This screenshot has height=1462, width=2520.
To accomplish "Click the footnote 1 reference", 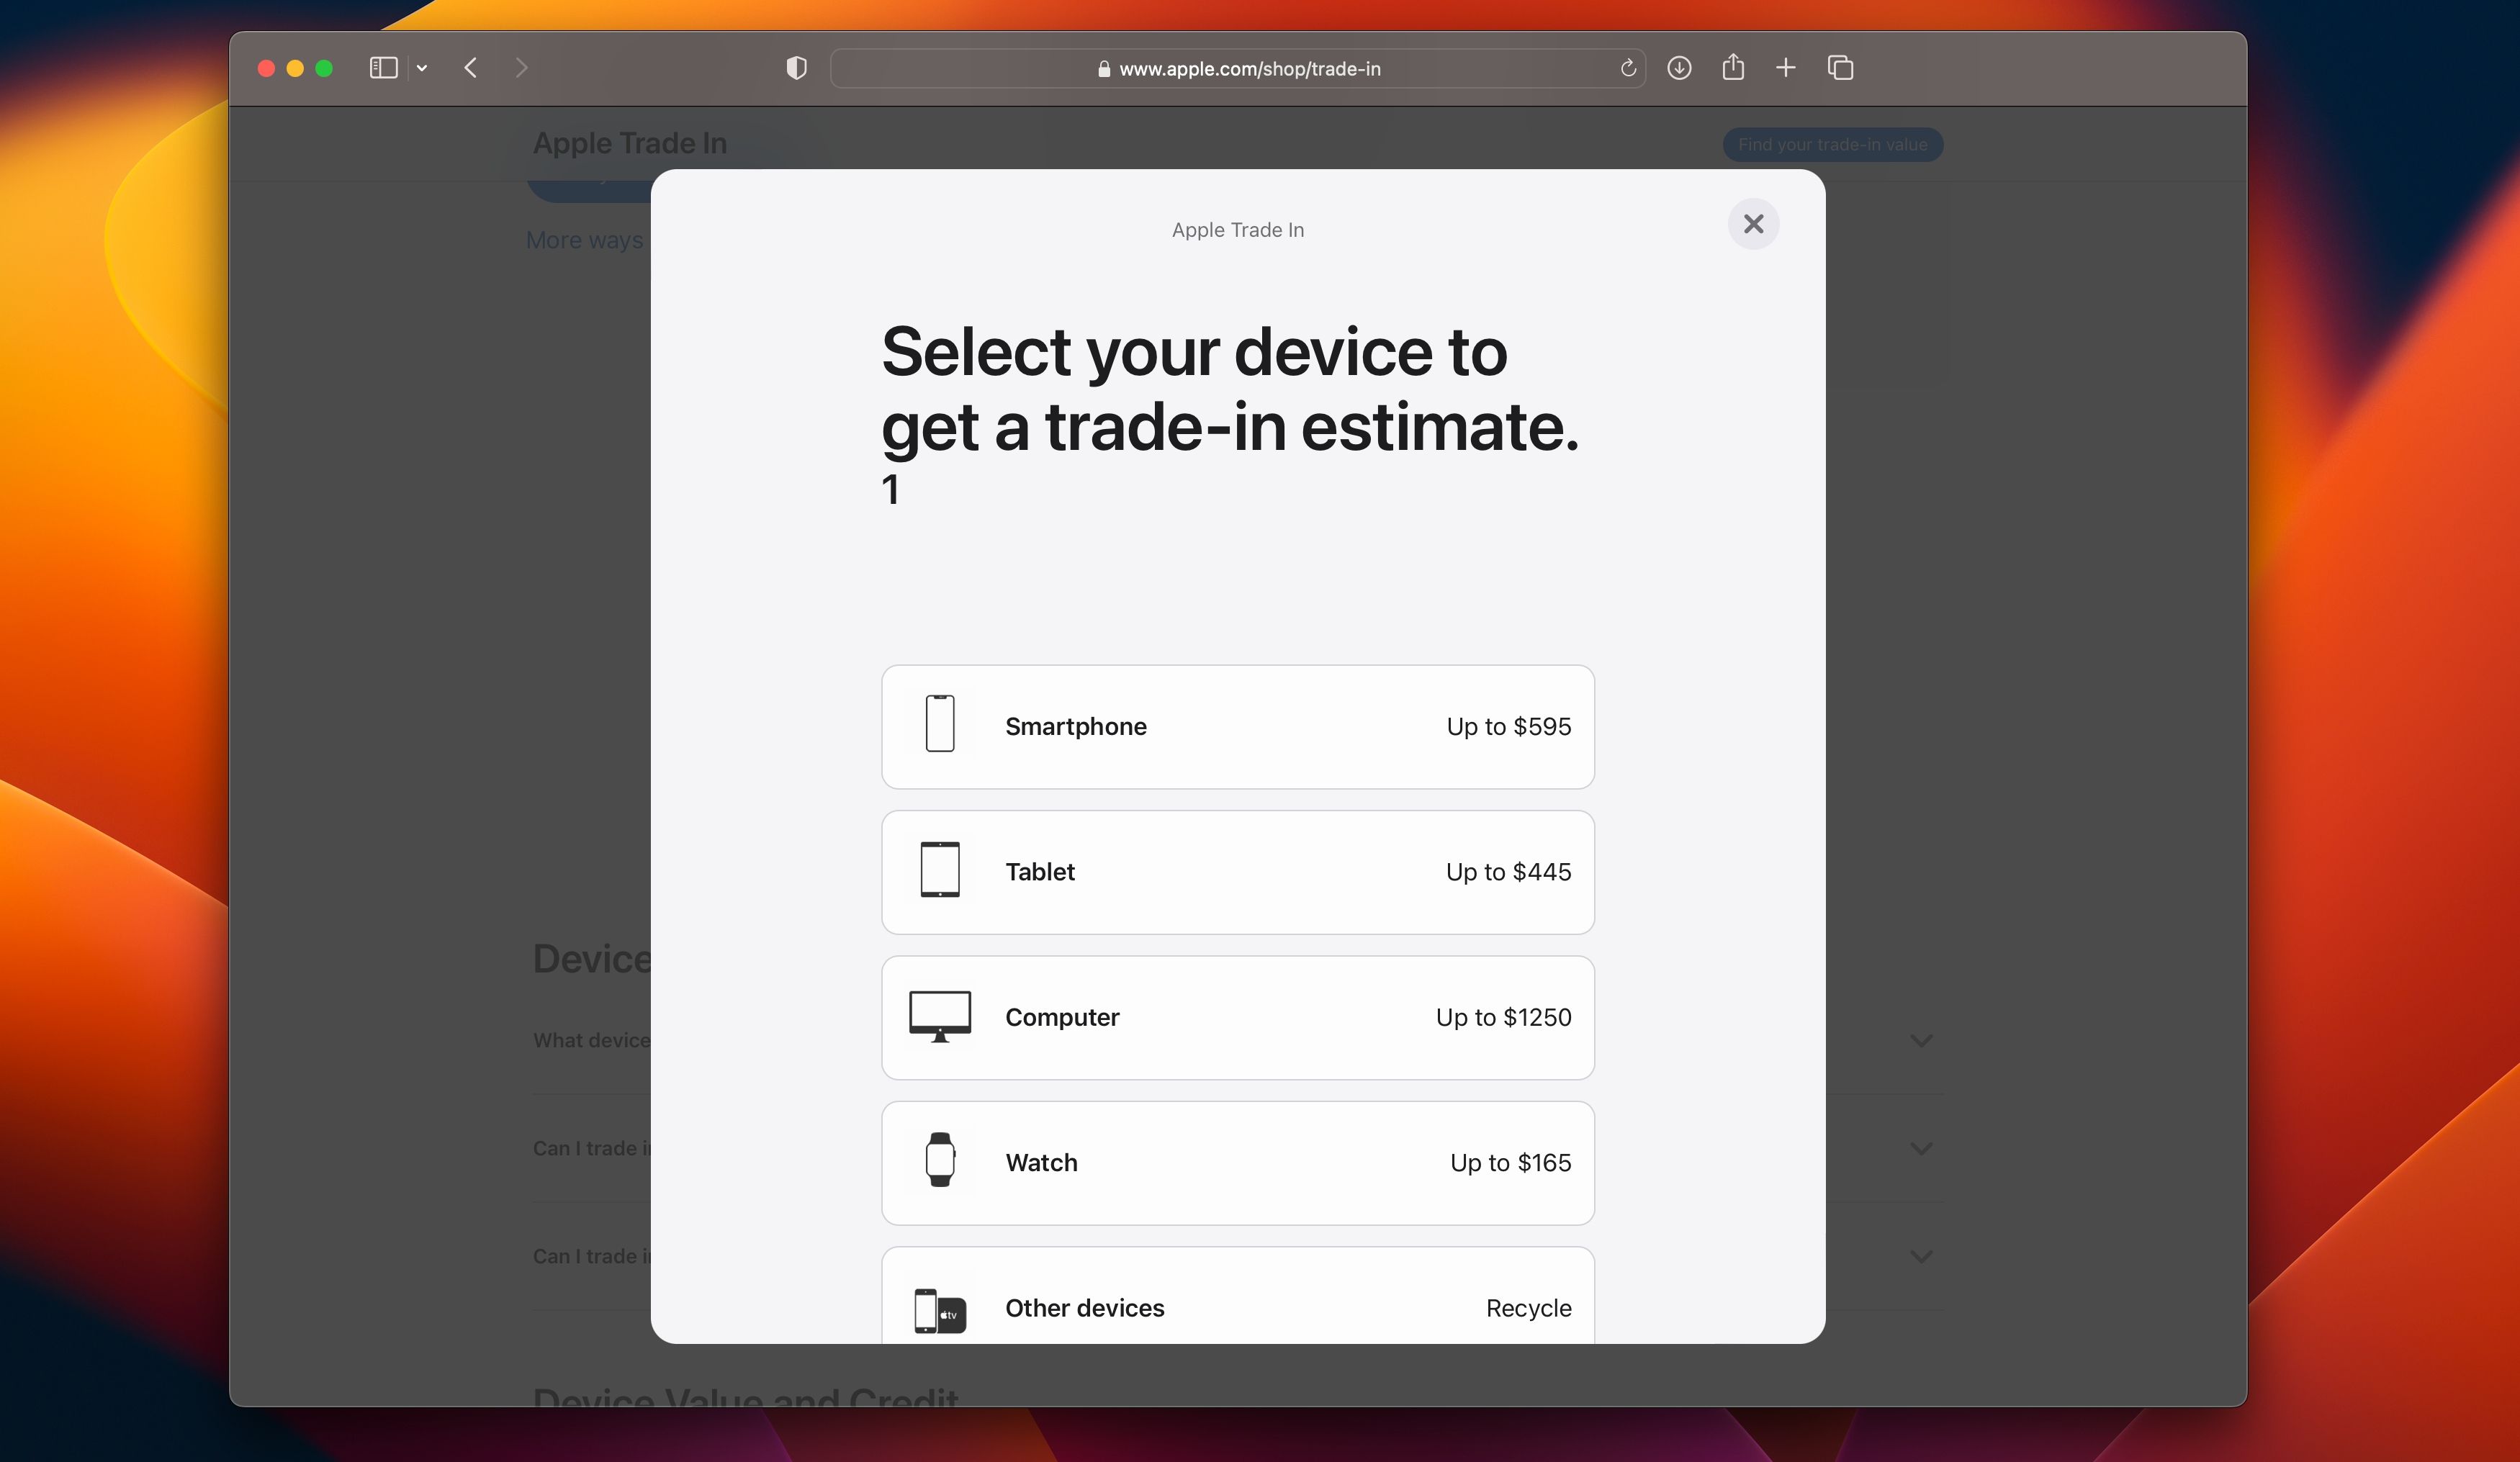I will point(890,490).
